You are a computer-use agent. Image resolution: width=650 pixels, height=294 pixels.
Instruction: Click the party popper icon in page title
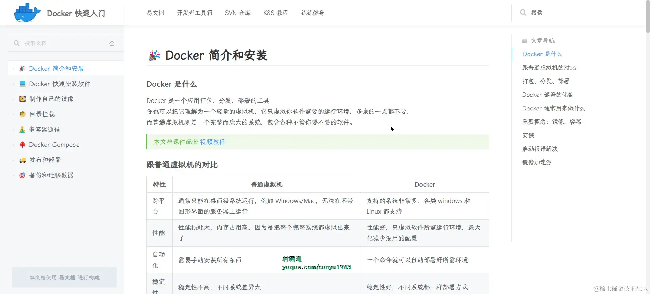pyautogui.click(x=154, y=55)
